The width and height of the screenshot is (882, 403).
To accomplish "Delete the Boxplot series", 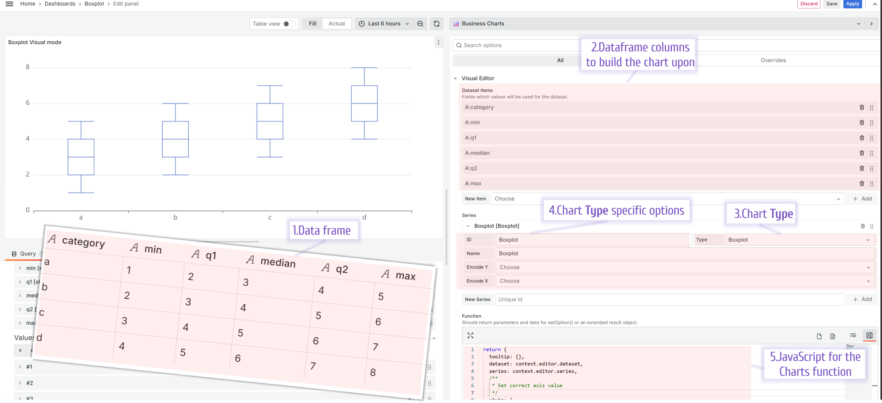I will coord(863,226).
